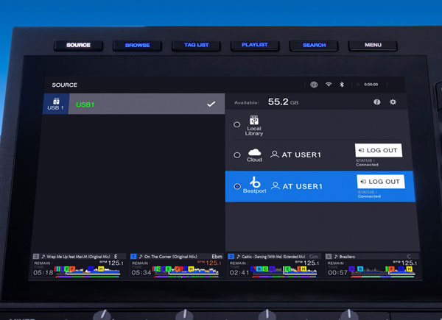The width and height of the screenshot is (442, 320).
Task: Click deck 1 number badge
Action: click(x=133, y=257)
